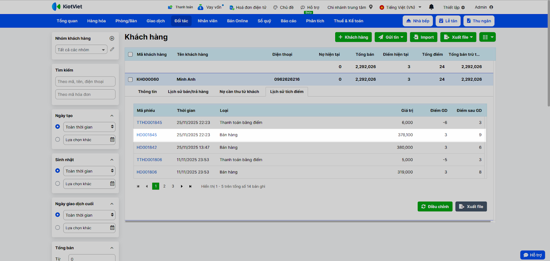Toggle the select-all customers header checkbox
Screen dimensions: 550x261
130,54
